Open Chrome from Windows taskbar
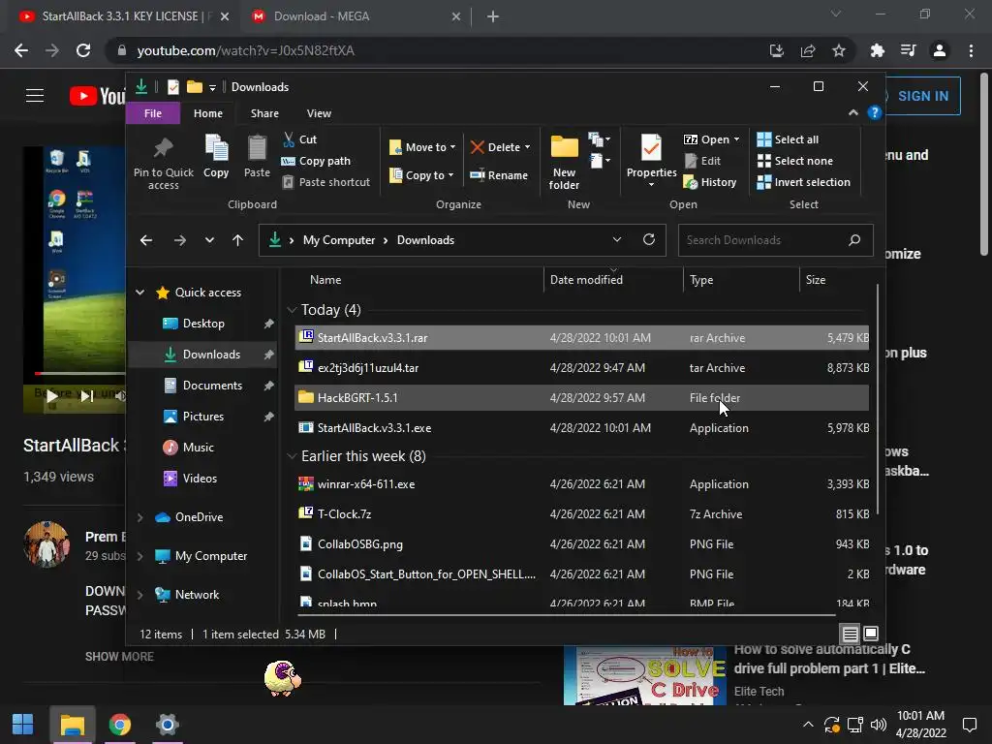This screenshot has height=744, width=992. tap(119, 725)
